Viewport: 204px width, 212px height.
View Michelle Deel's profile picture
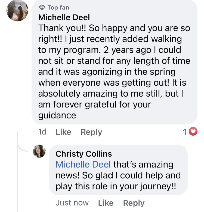[x=17, y=10]
